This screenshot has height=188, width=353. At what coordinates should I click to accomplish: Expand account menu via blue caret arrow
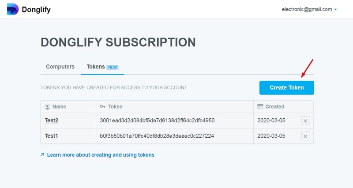point(335,9)
